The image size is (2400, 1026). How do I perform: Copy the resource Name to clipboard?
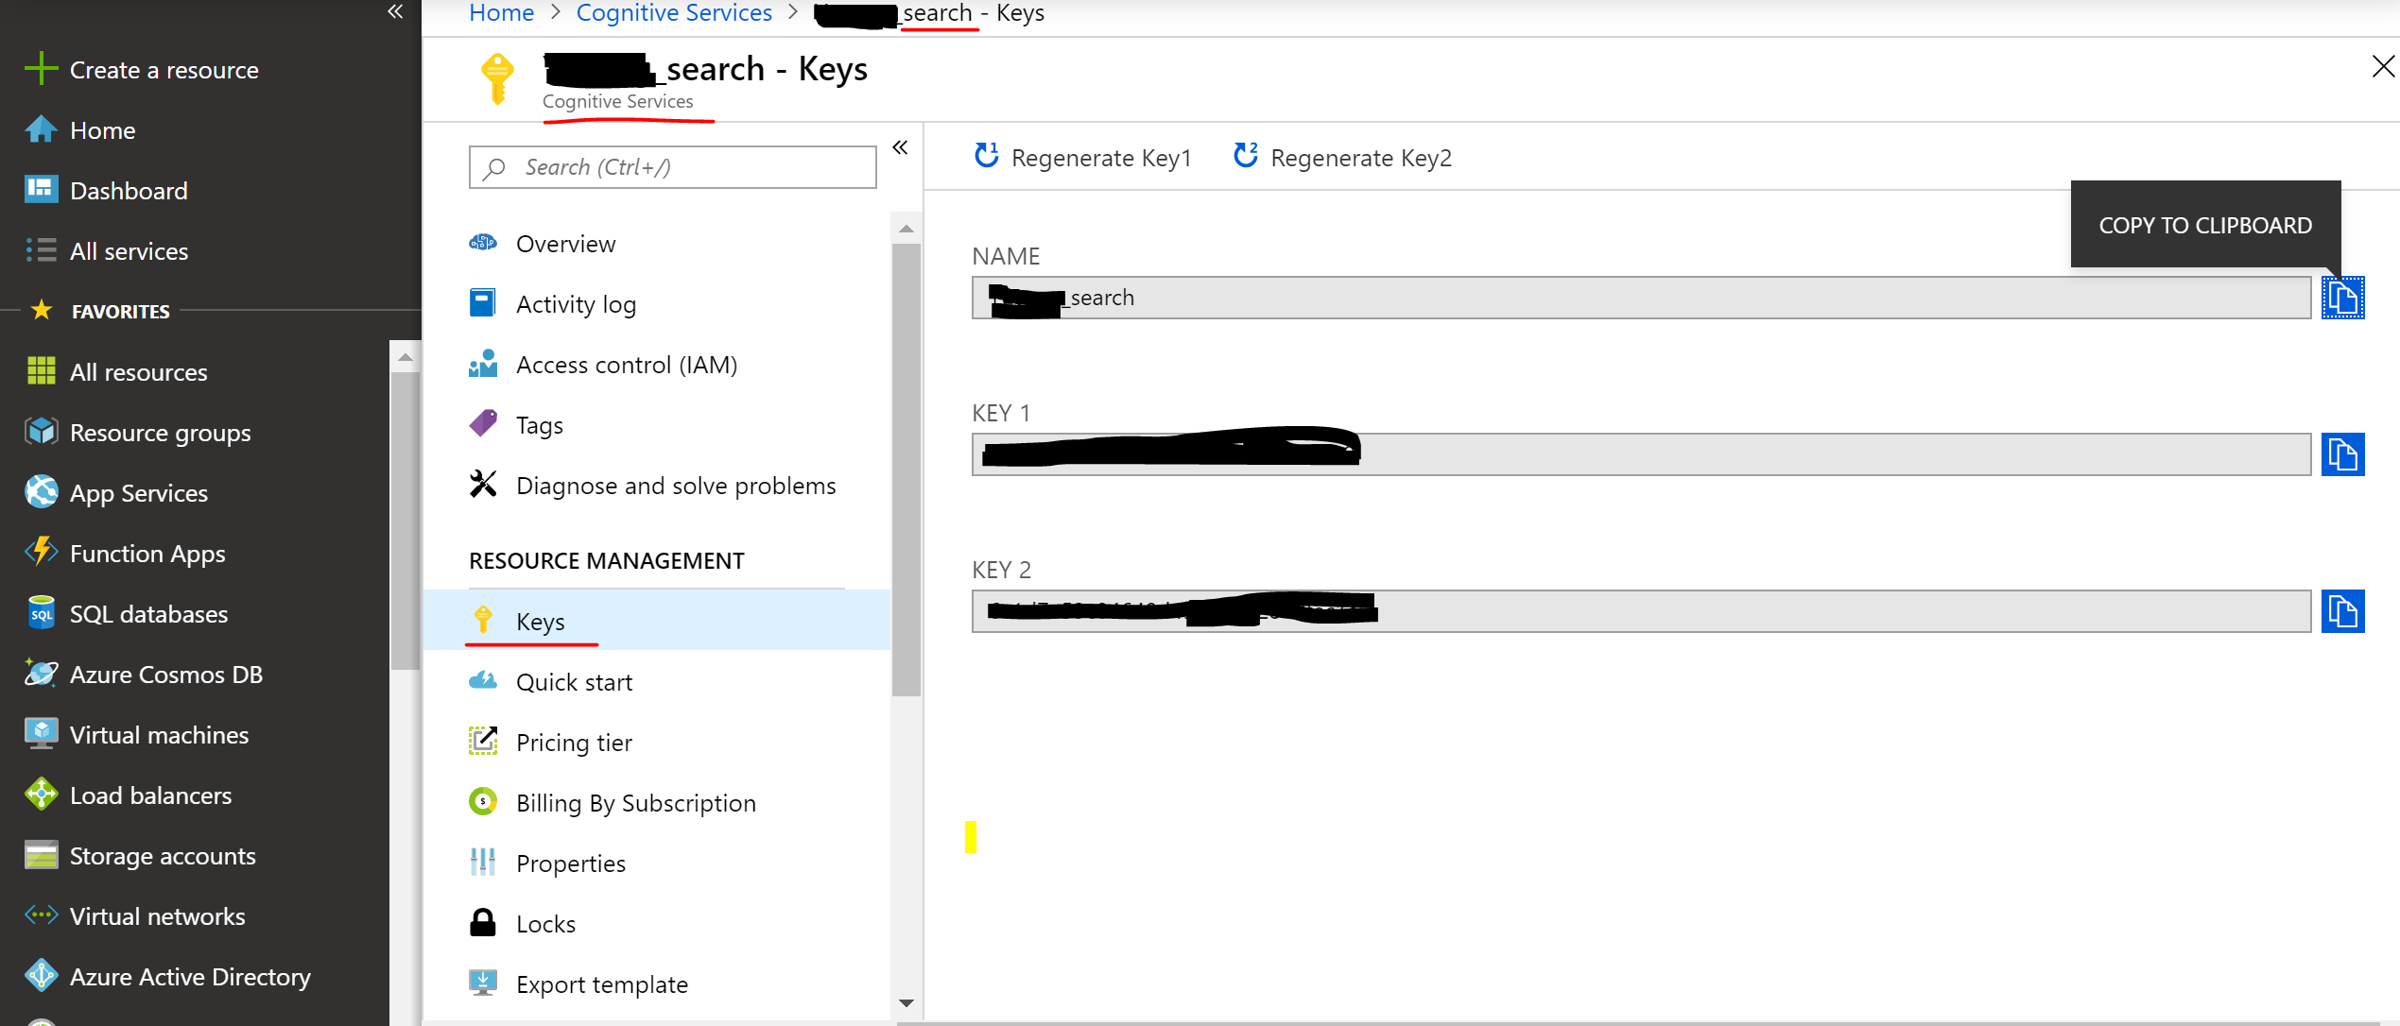pyautogui.click(x=2343, y=297)
